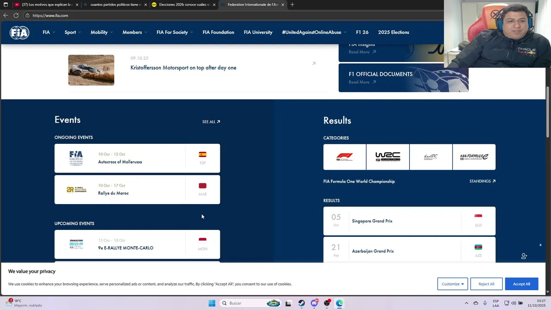
Task: Open FIA Insights Read More link
Action: coord(362,52)
